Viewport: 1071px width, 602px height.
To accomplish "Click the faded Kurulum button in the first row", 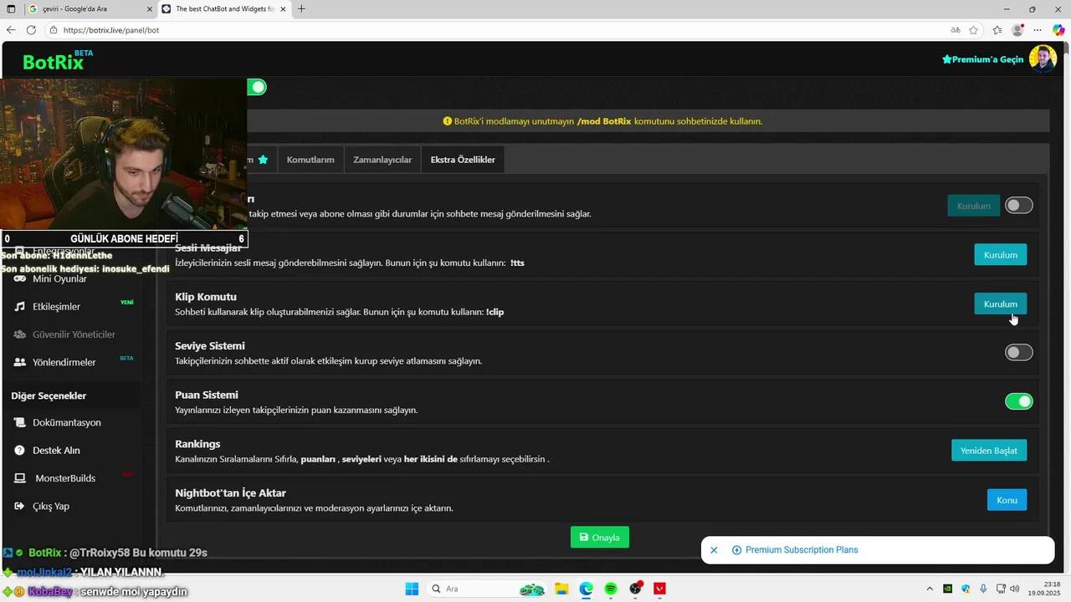I will (x=973, y=206).
